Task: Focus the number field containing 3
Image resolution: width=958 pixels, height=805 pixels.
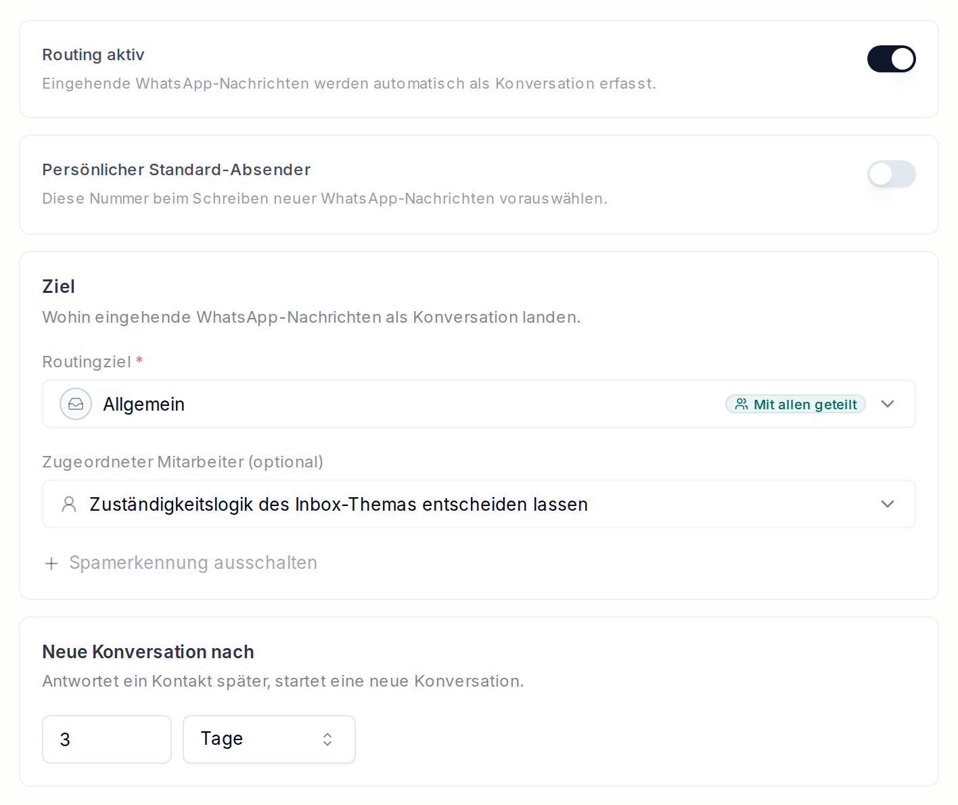Action: [x=107, y=739]
